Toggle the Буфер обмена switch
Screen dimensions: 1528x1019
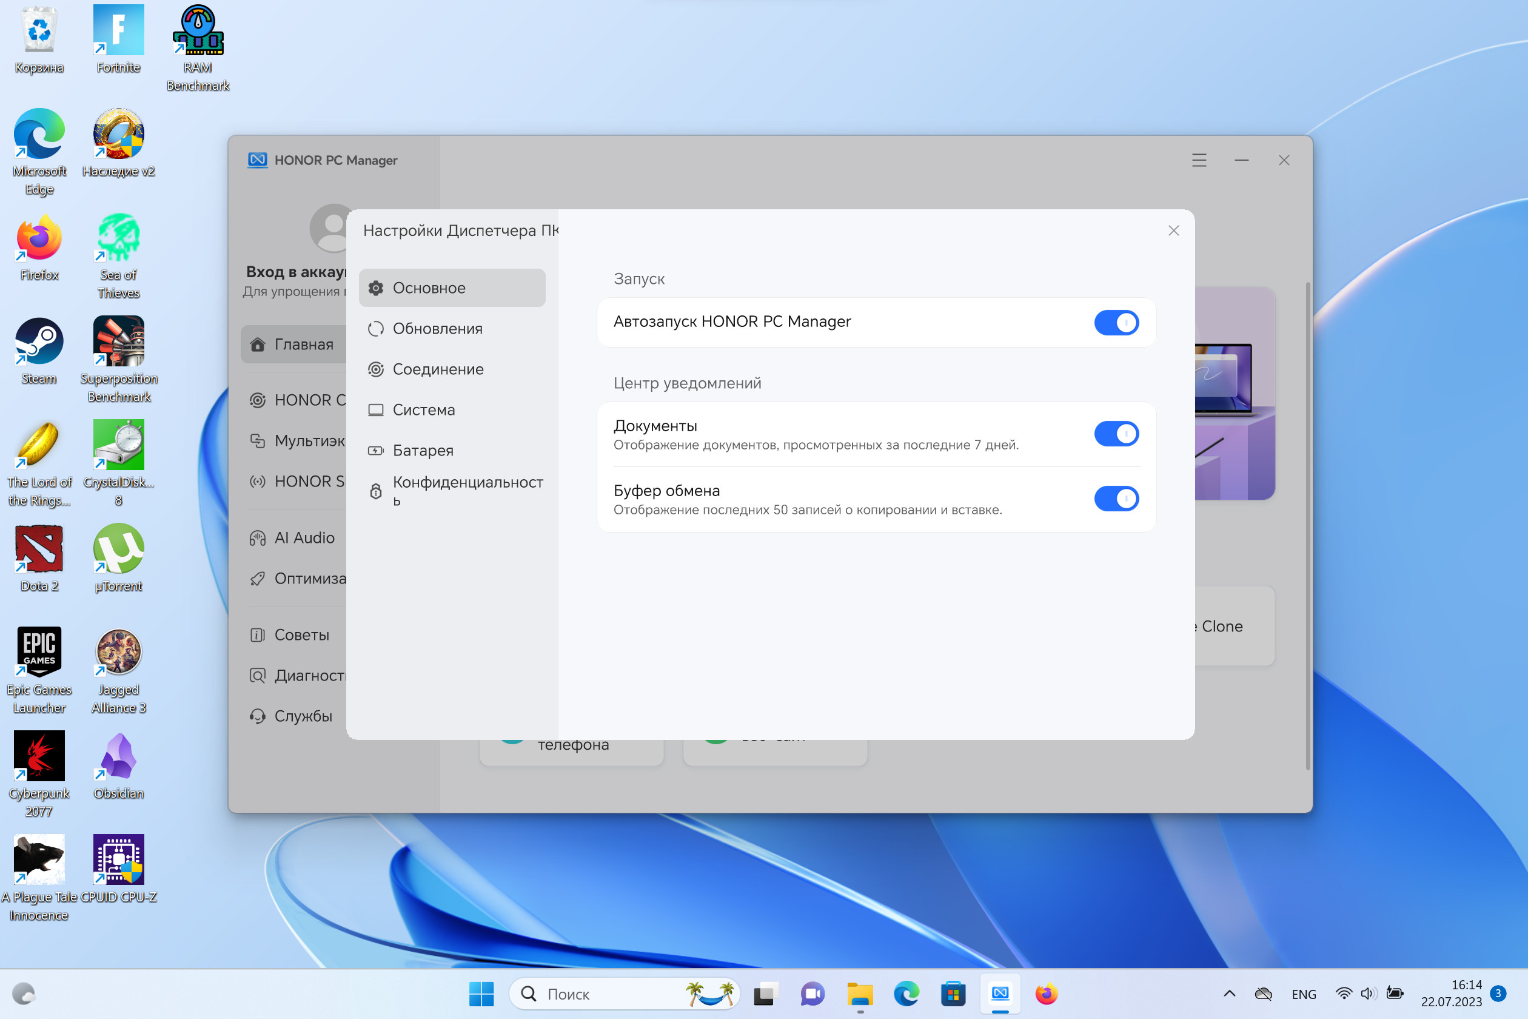[1116, 499]
